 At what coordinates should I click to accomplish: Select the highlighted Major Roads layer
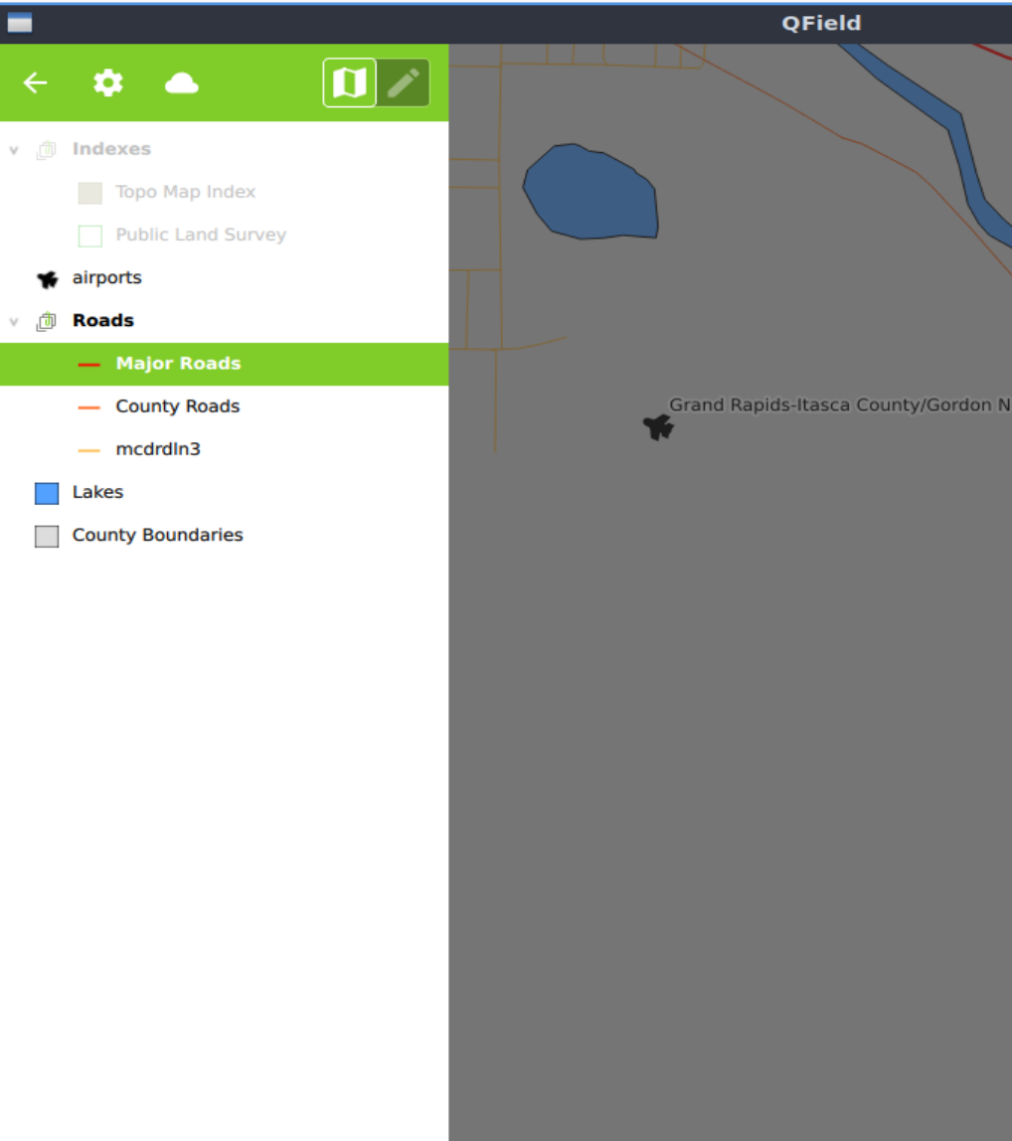[x=225, y=364]
